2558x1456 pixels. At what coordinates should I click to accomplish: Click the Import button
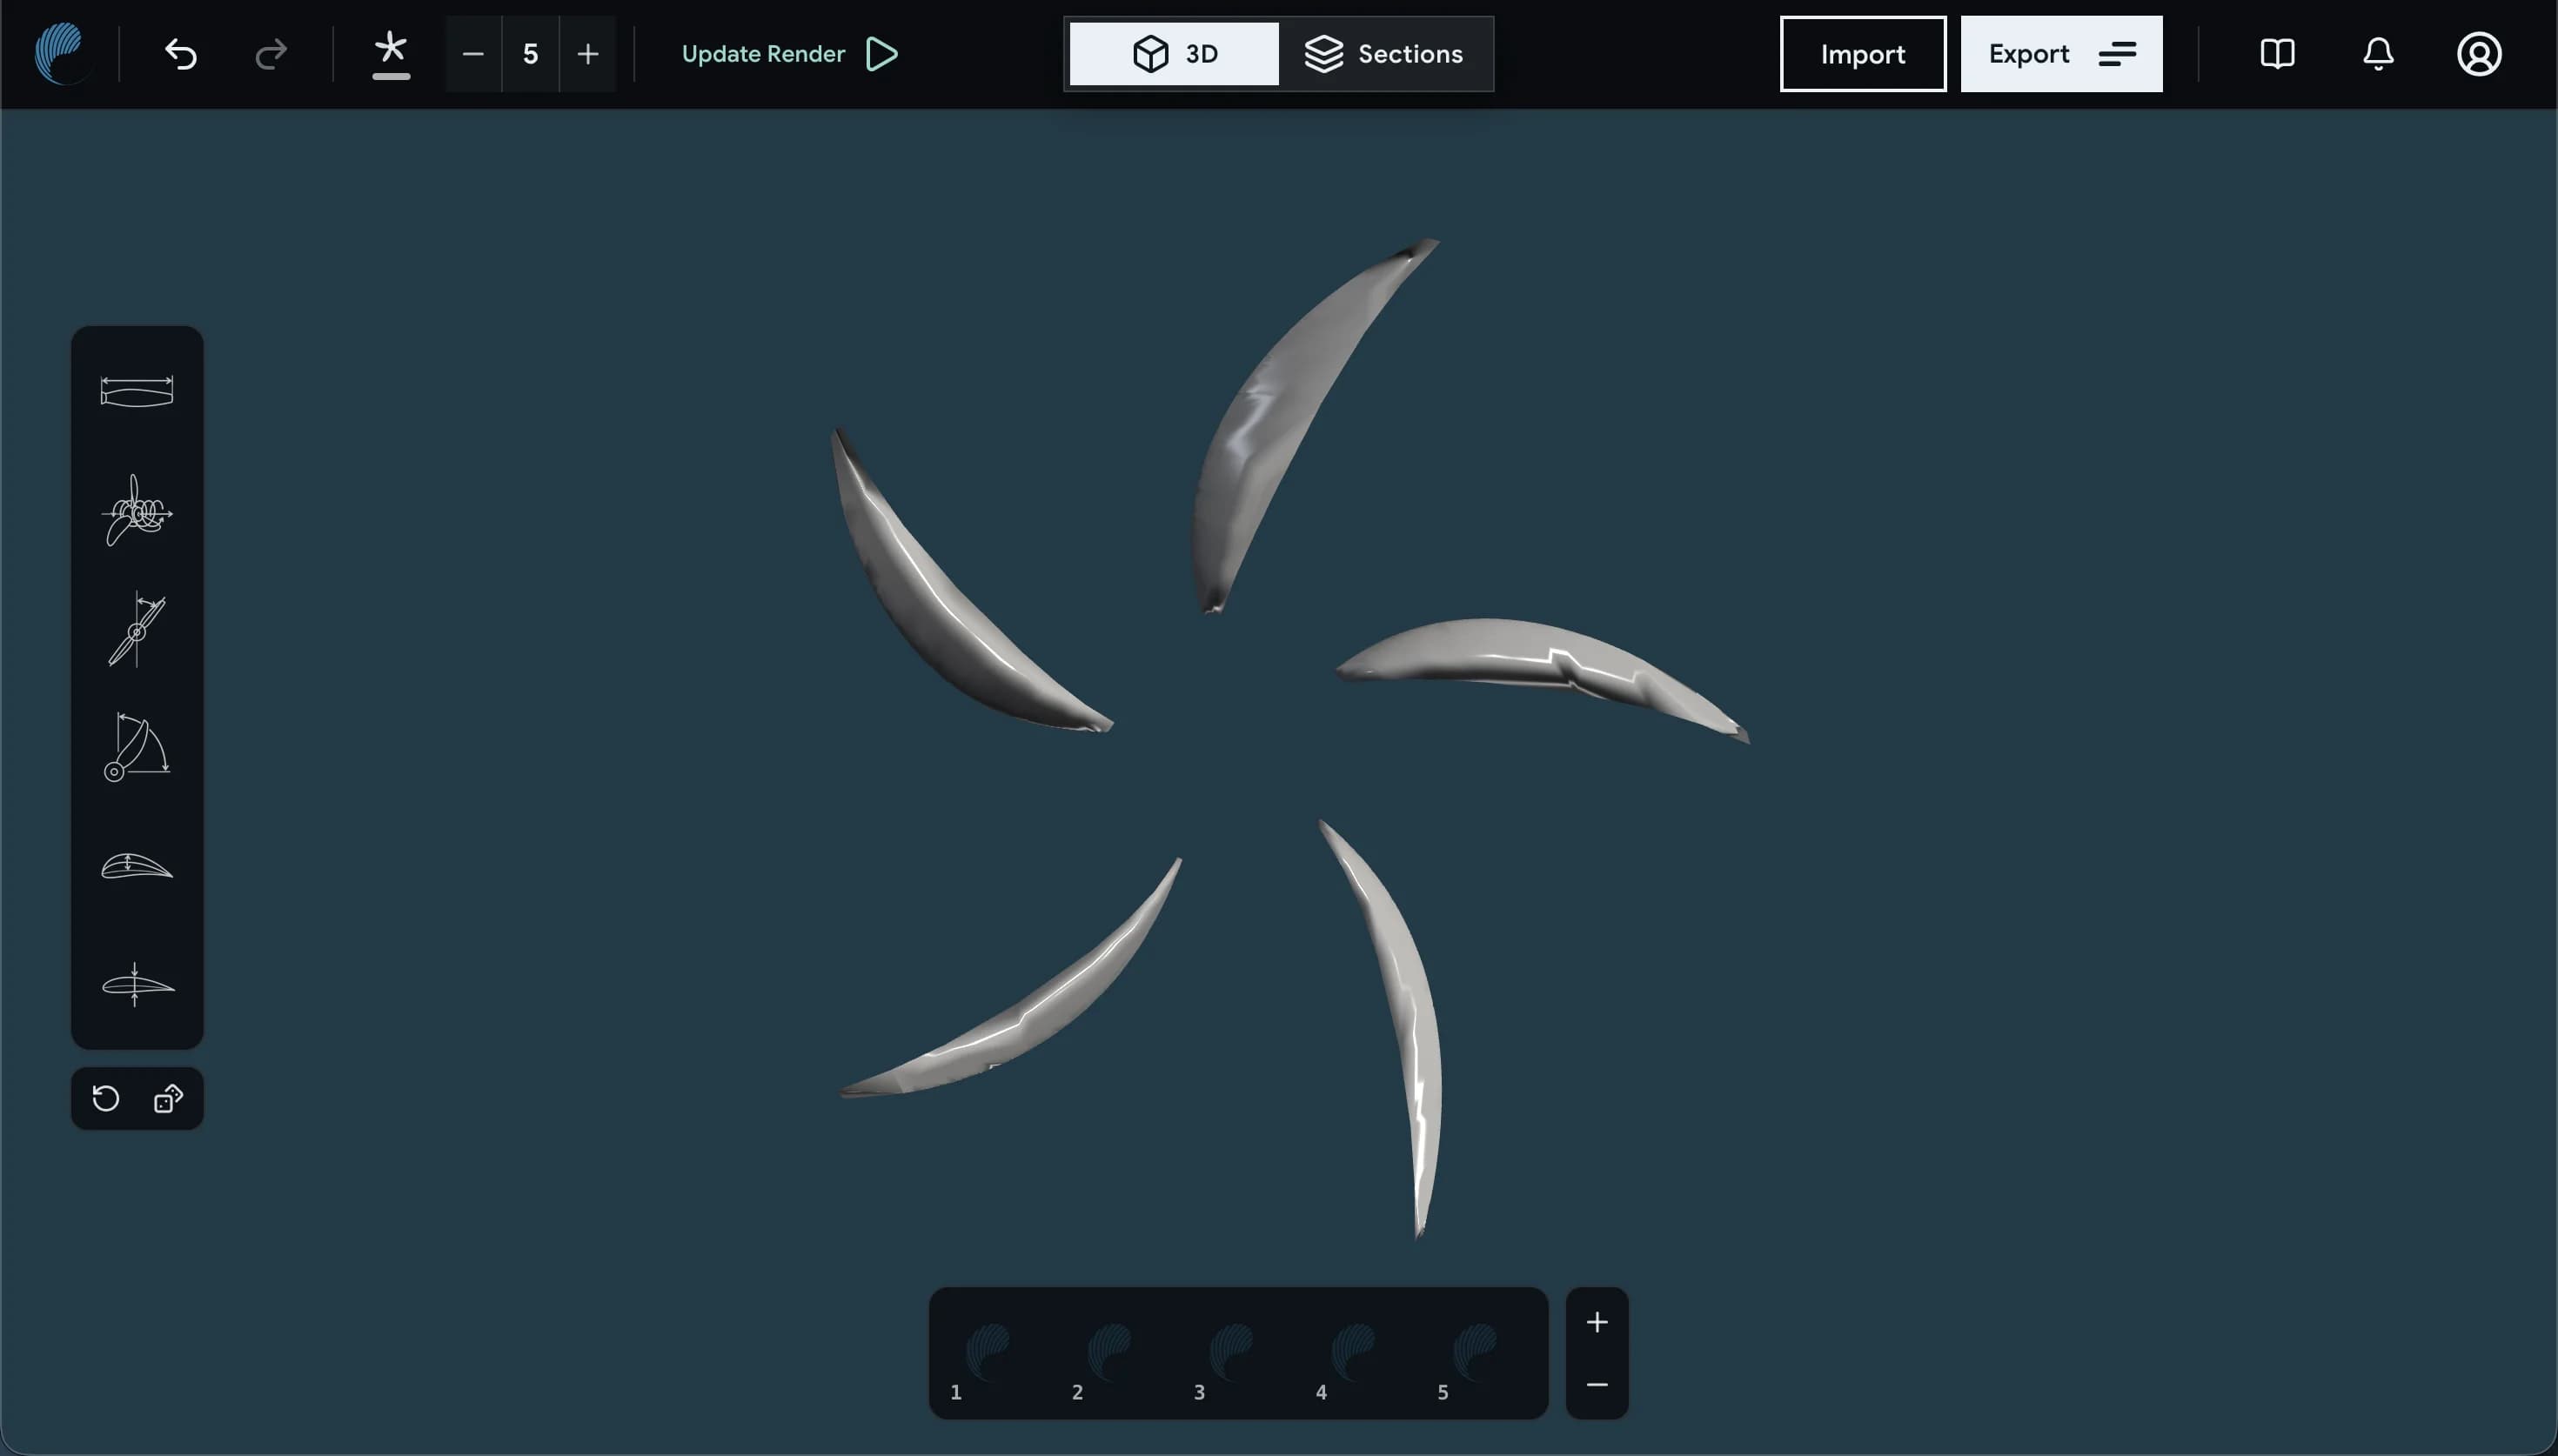[1863, 54]
